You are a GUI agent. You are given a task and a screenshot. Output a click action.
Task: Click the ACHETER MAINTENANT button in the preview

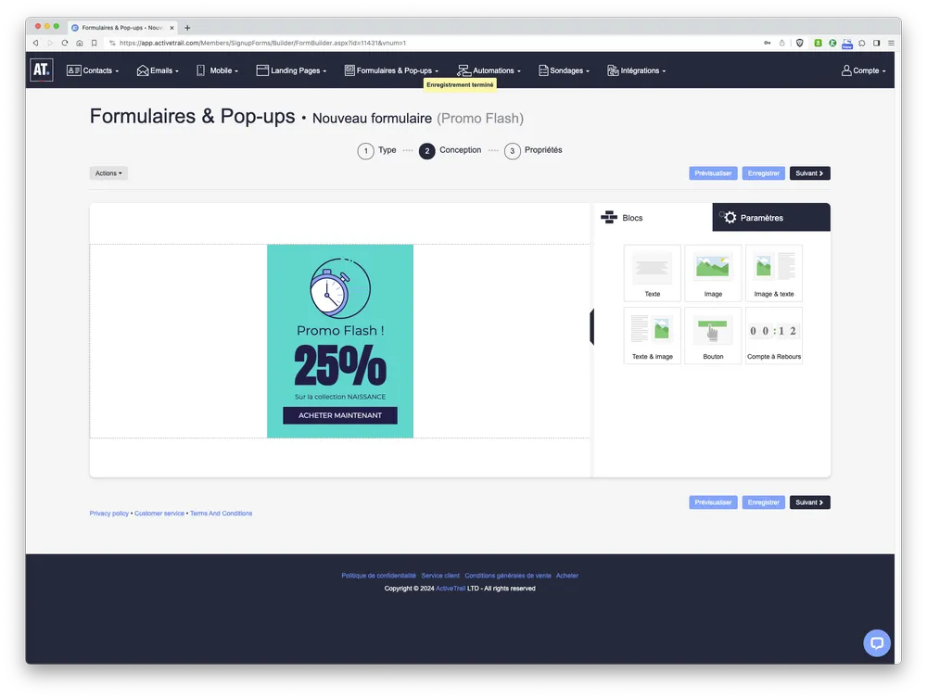point(339,415)
